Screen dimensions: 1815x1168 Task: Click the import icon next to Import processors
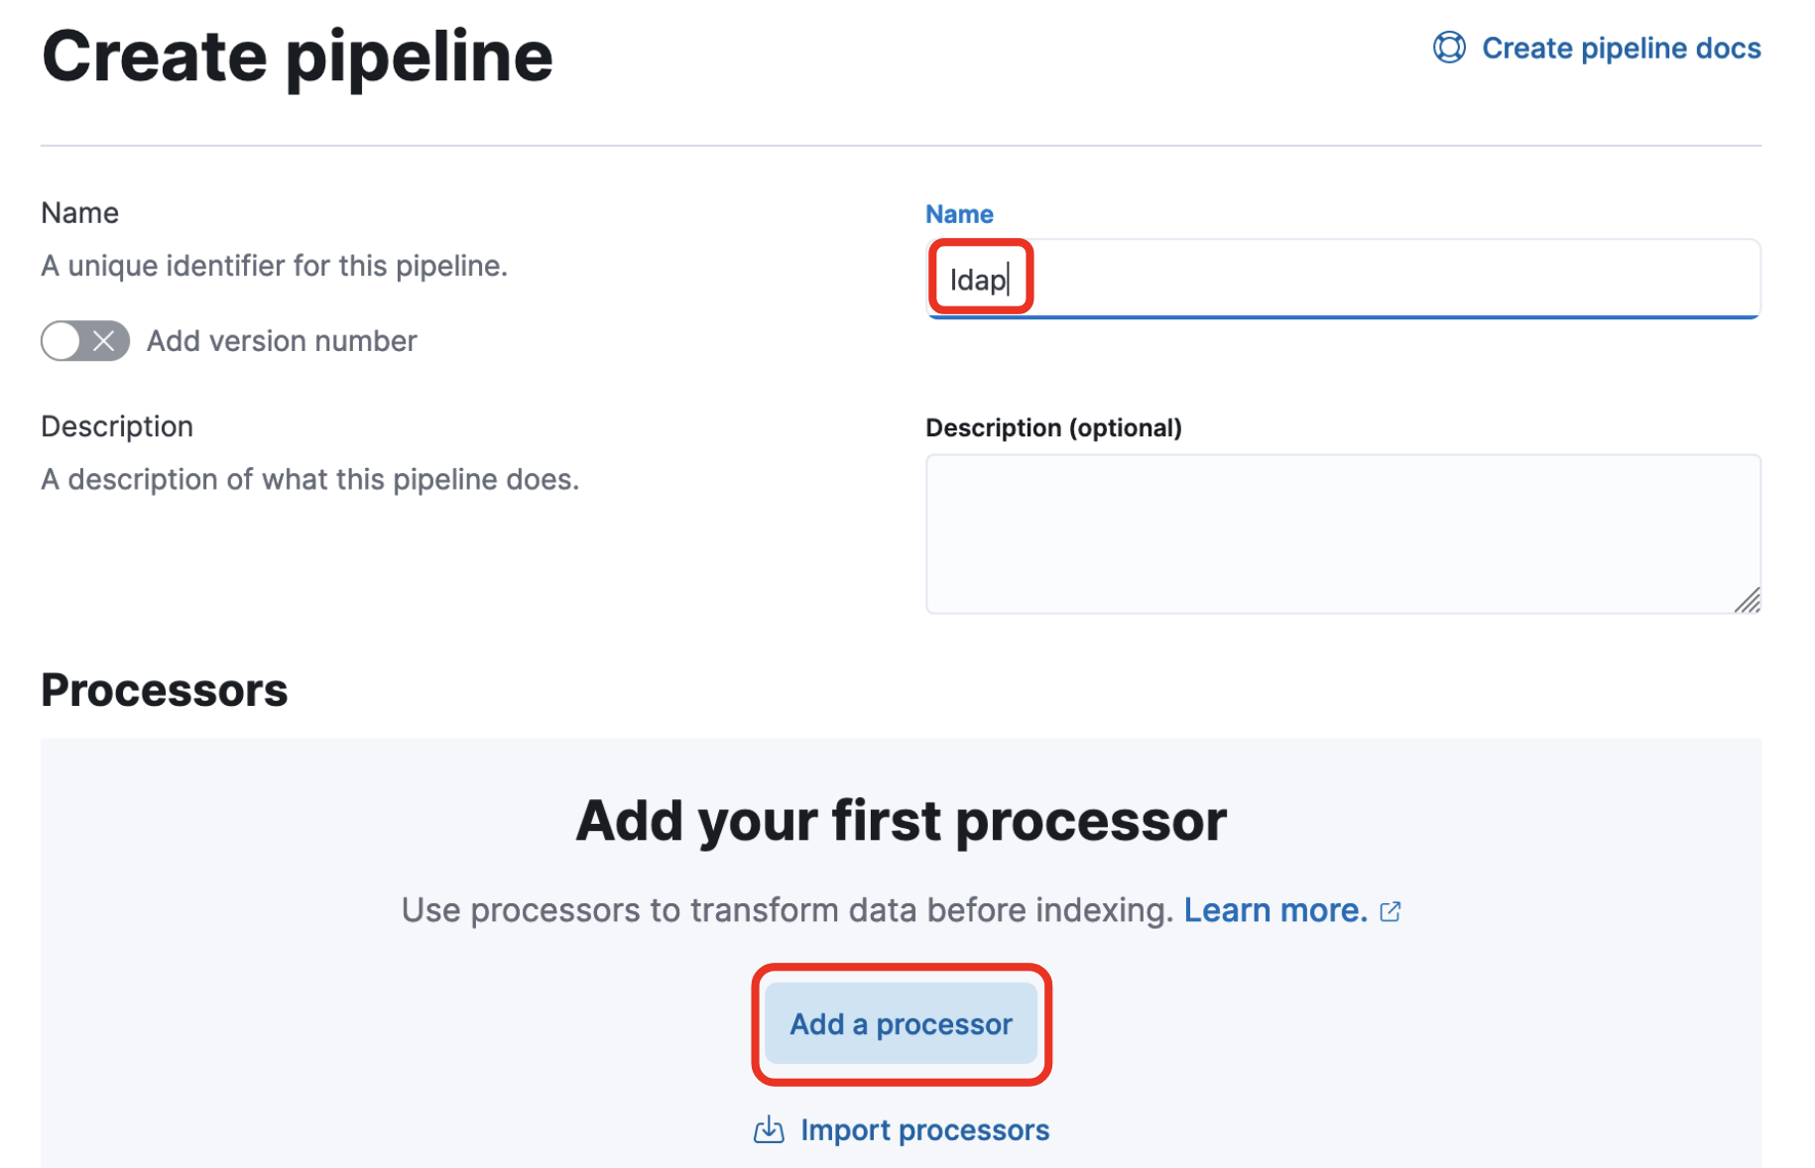769,1129
